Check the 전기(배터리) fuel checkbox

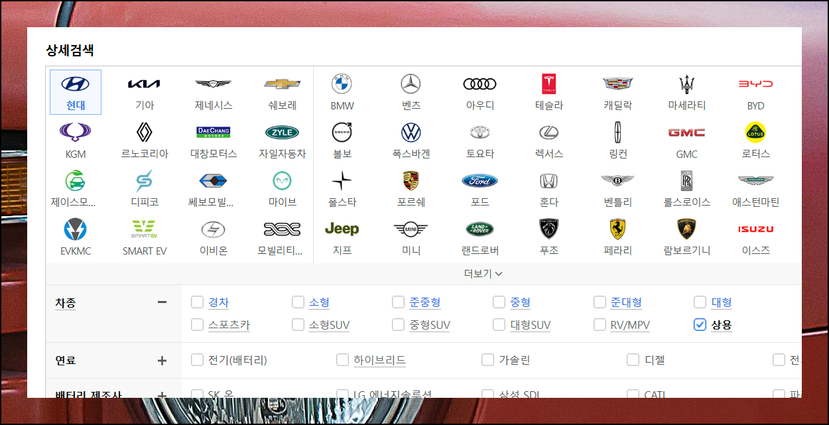point(197,360)
